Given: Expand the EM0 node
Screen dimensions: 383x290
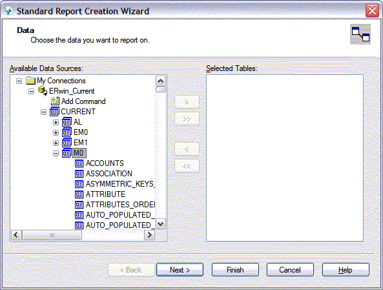Looking at the screenshot, I should (x=56, y=132).
